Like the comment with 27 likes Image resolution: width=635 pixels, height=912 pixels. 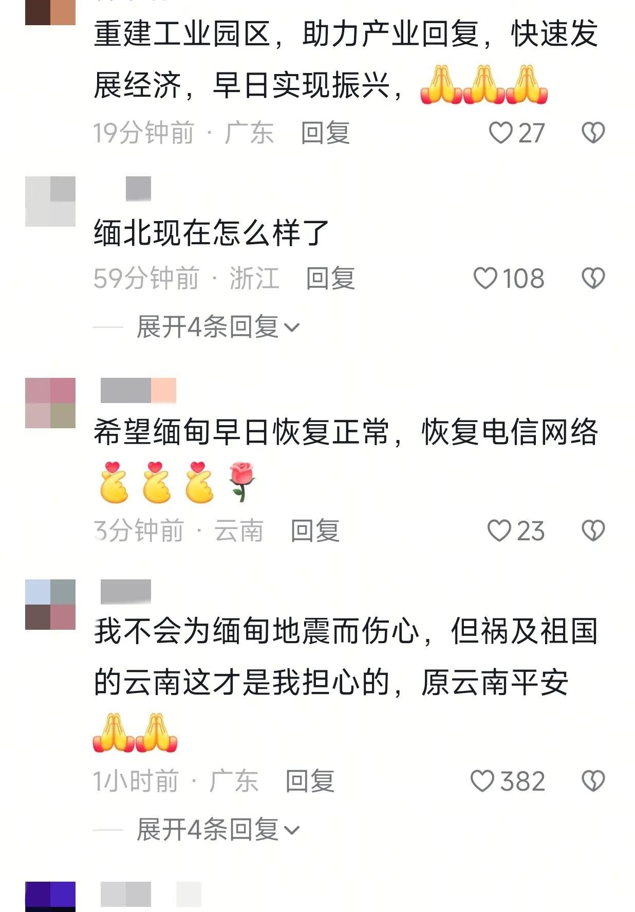pyautogui.click(x=500, y=133)
